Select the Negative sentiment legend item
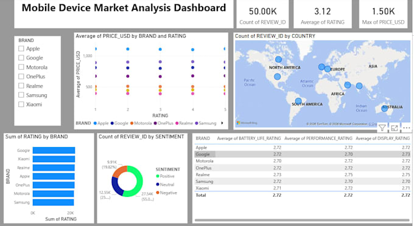 click(x=167, y=193)
